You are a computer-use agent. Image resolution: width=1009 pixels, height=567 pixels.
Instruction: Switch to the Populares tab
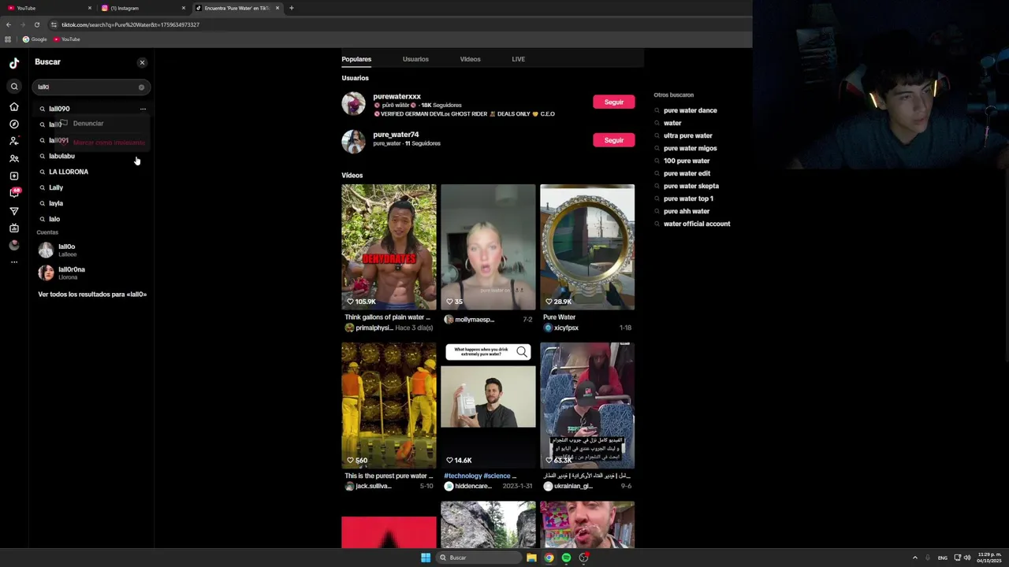356,59
